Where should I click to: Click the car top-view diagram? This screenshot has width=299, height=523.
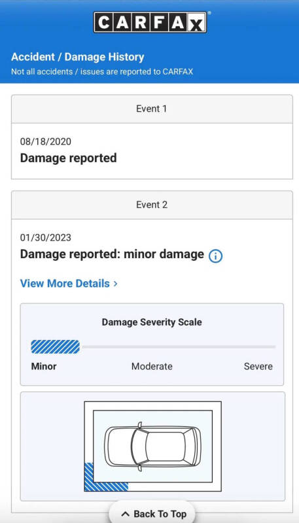pos(153,447)
